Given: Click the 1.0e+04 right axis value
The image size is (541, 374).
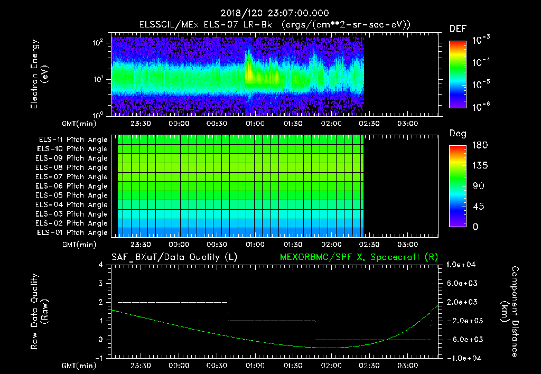Looking at the screenshot, I should point(461,265).
